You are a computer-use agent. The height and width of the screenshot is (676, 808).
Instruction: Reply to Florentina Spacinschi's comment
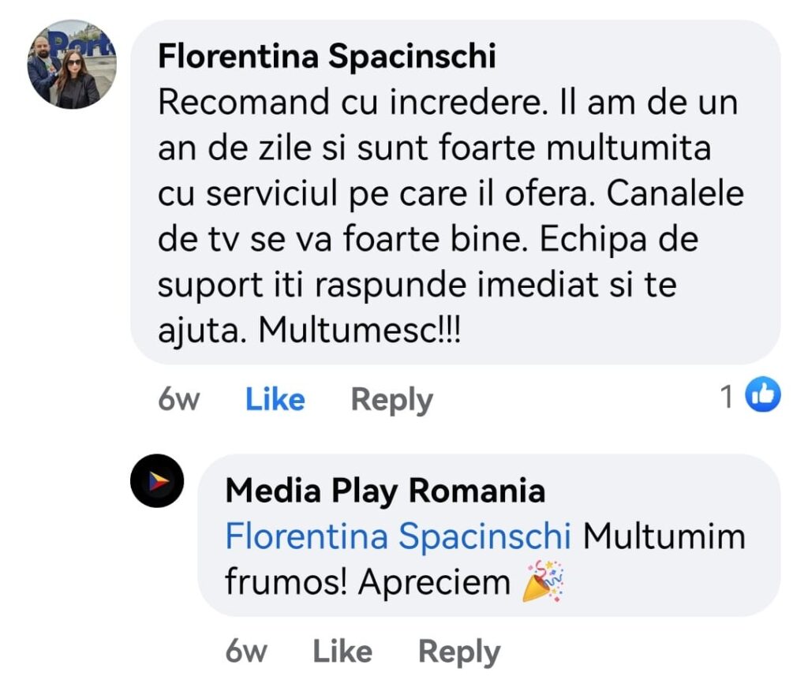(x=391, y=400)
